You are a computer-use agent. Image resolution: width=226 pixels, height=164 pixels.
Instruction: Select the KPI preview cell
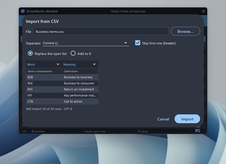point(44,95)
